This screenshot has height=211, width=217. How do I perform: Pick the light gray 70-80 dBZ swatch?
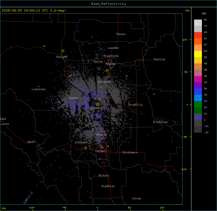pos(198,23)
